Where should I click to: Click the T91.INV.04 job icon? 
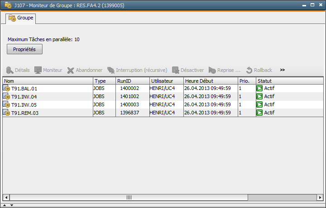[6, 96]
